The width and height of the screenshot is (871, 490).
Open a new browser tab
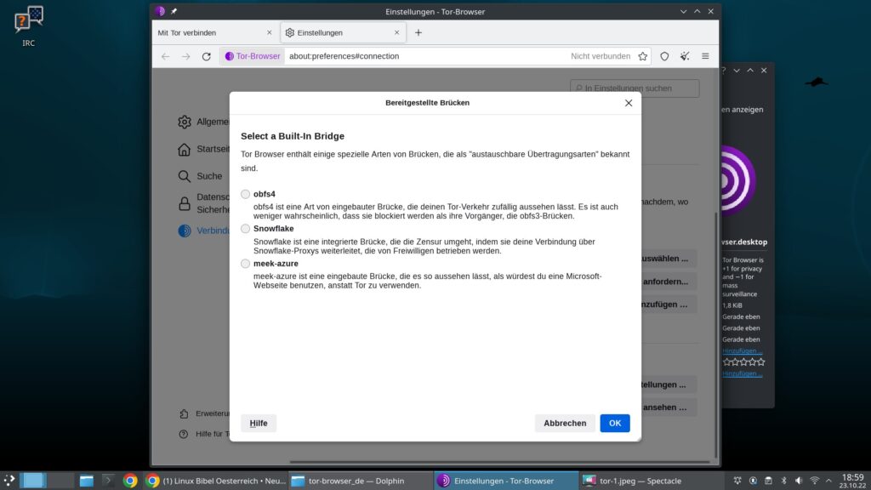tap(418, 33)
